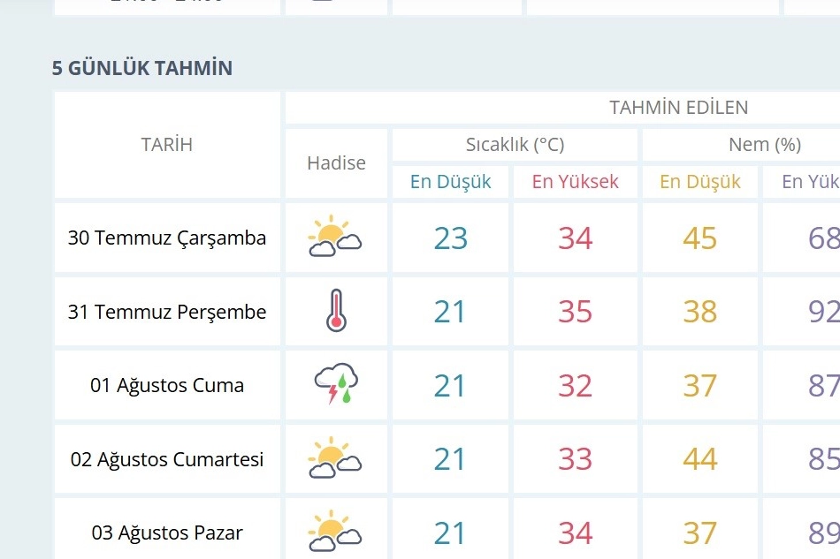Select the 31 Temmuz Perşembe date cell

pos(167,312)
